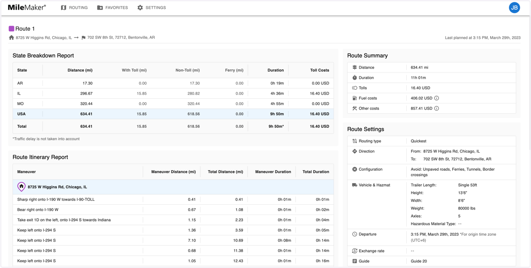
Task: Select the MO state row
Action: 173,103
